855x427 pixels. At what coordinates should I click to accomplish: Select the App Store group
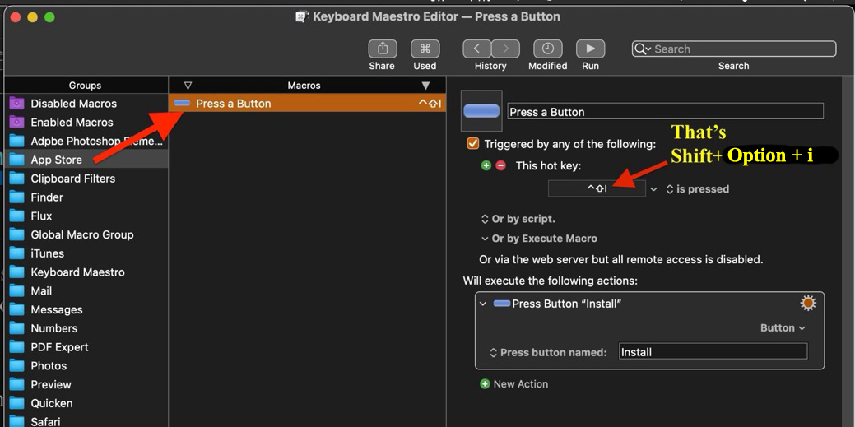tap(86, 160)
